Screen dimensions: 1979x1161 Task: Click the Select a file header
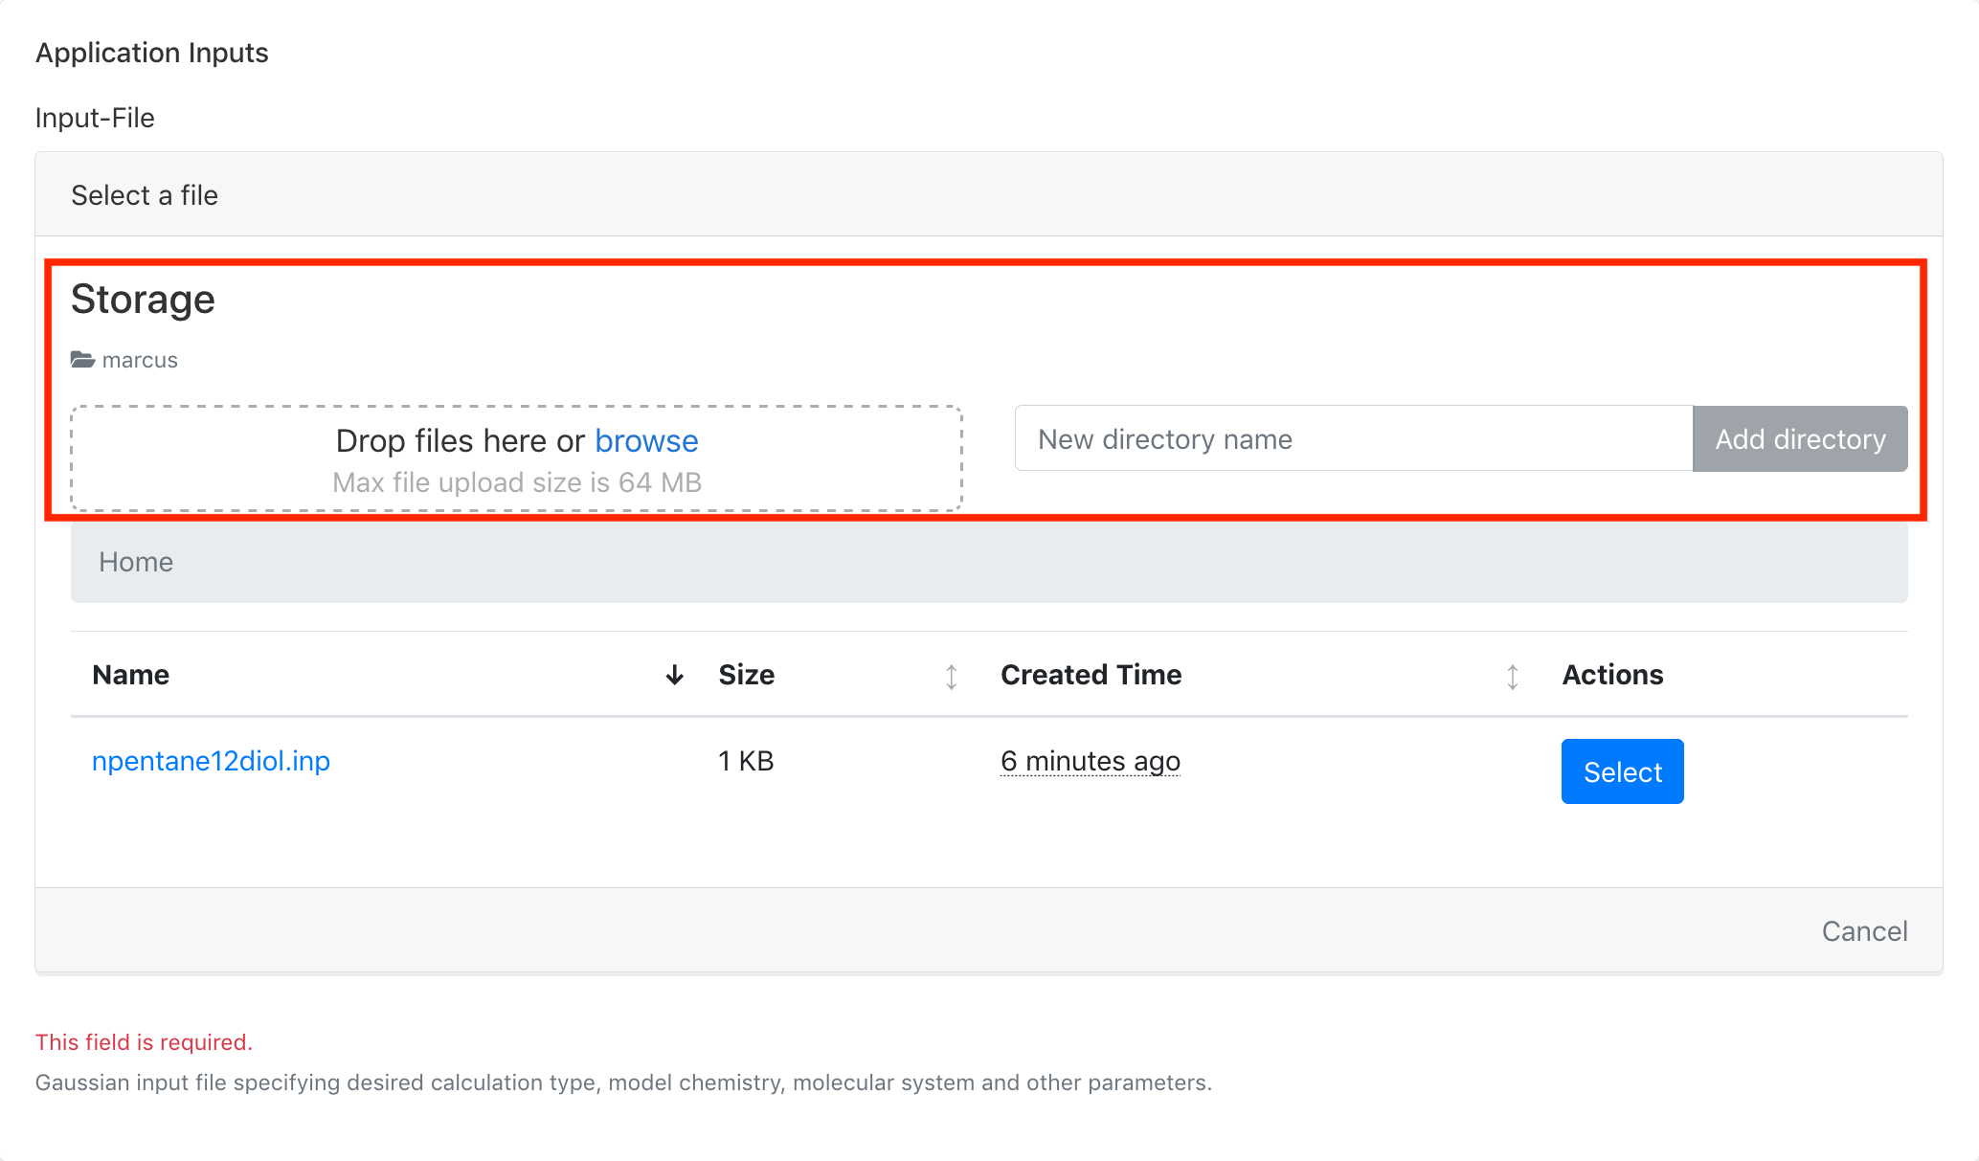[x=145, y=195]
